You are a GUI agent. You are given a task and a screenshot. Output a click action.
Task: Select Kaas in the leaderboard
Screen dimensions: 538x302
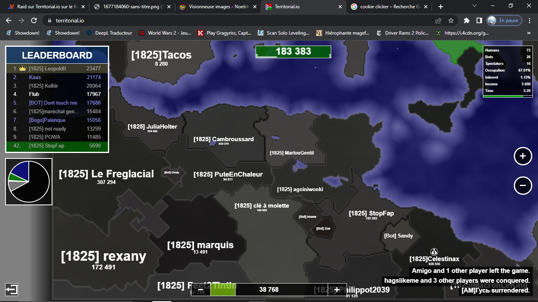tap(35, 77)
